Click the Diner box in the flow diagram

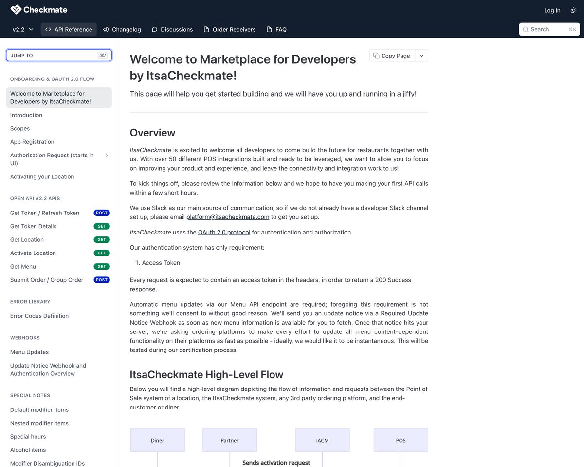[158, 440]
